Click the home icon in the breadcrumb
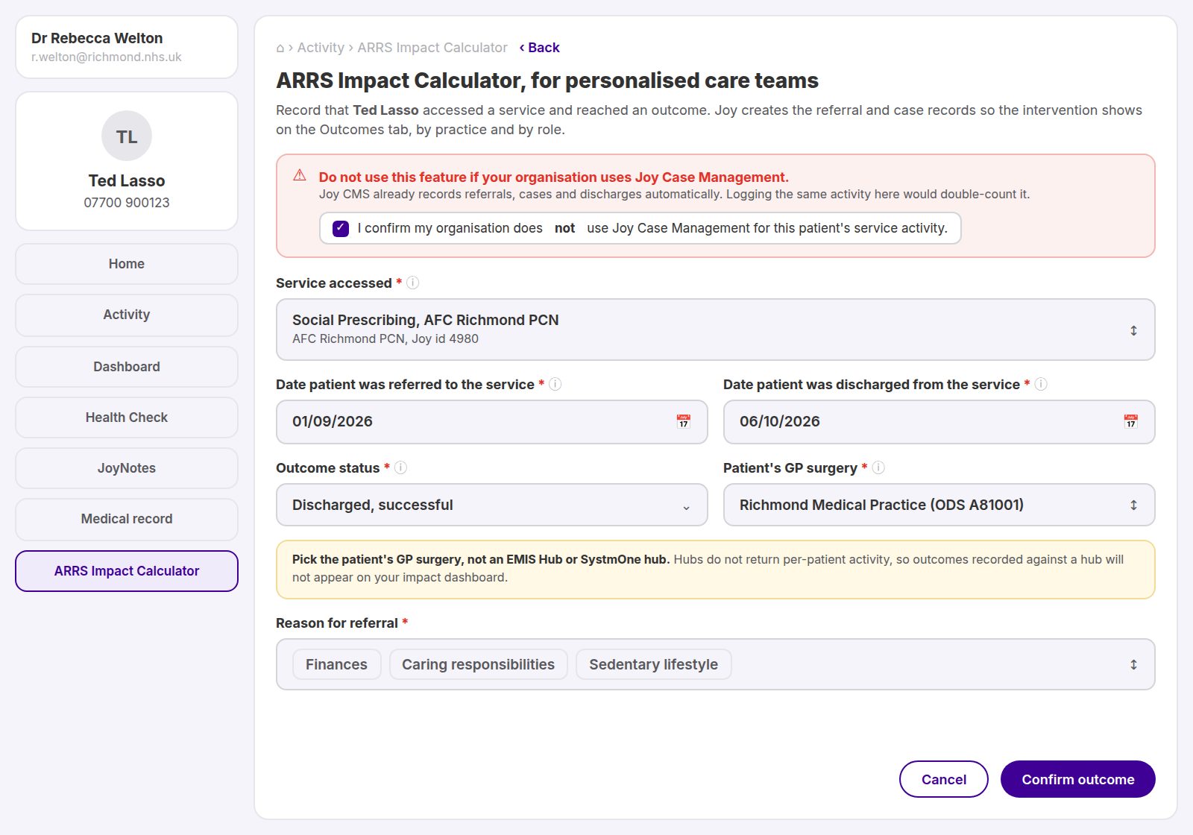Screen dimensions: 1193x835 pyautogui.click(x=280, y=48)
